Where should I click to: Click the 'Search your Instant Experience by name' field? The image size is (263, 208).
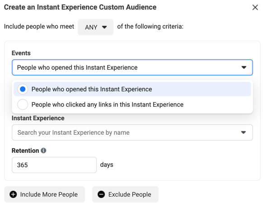tap(74, 132)
